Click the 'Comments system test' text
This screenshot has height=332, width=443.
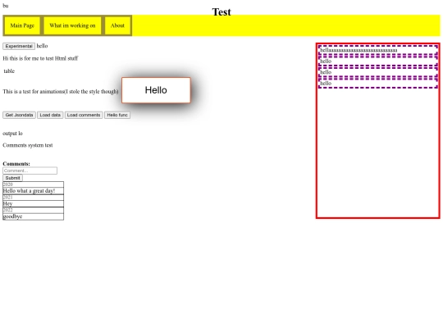tap(28, 145)
